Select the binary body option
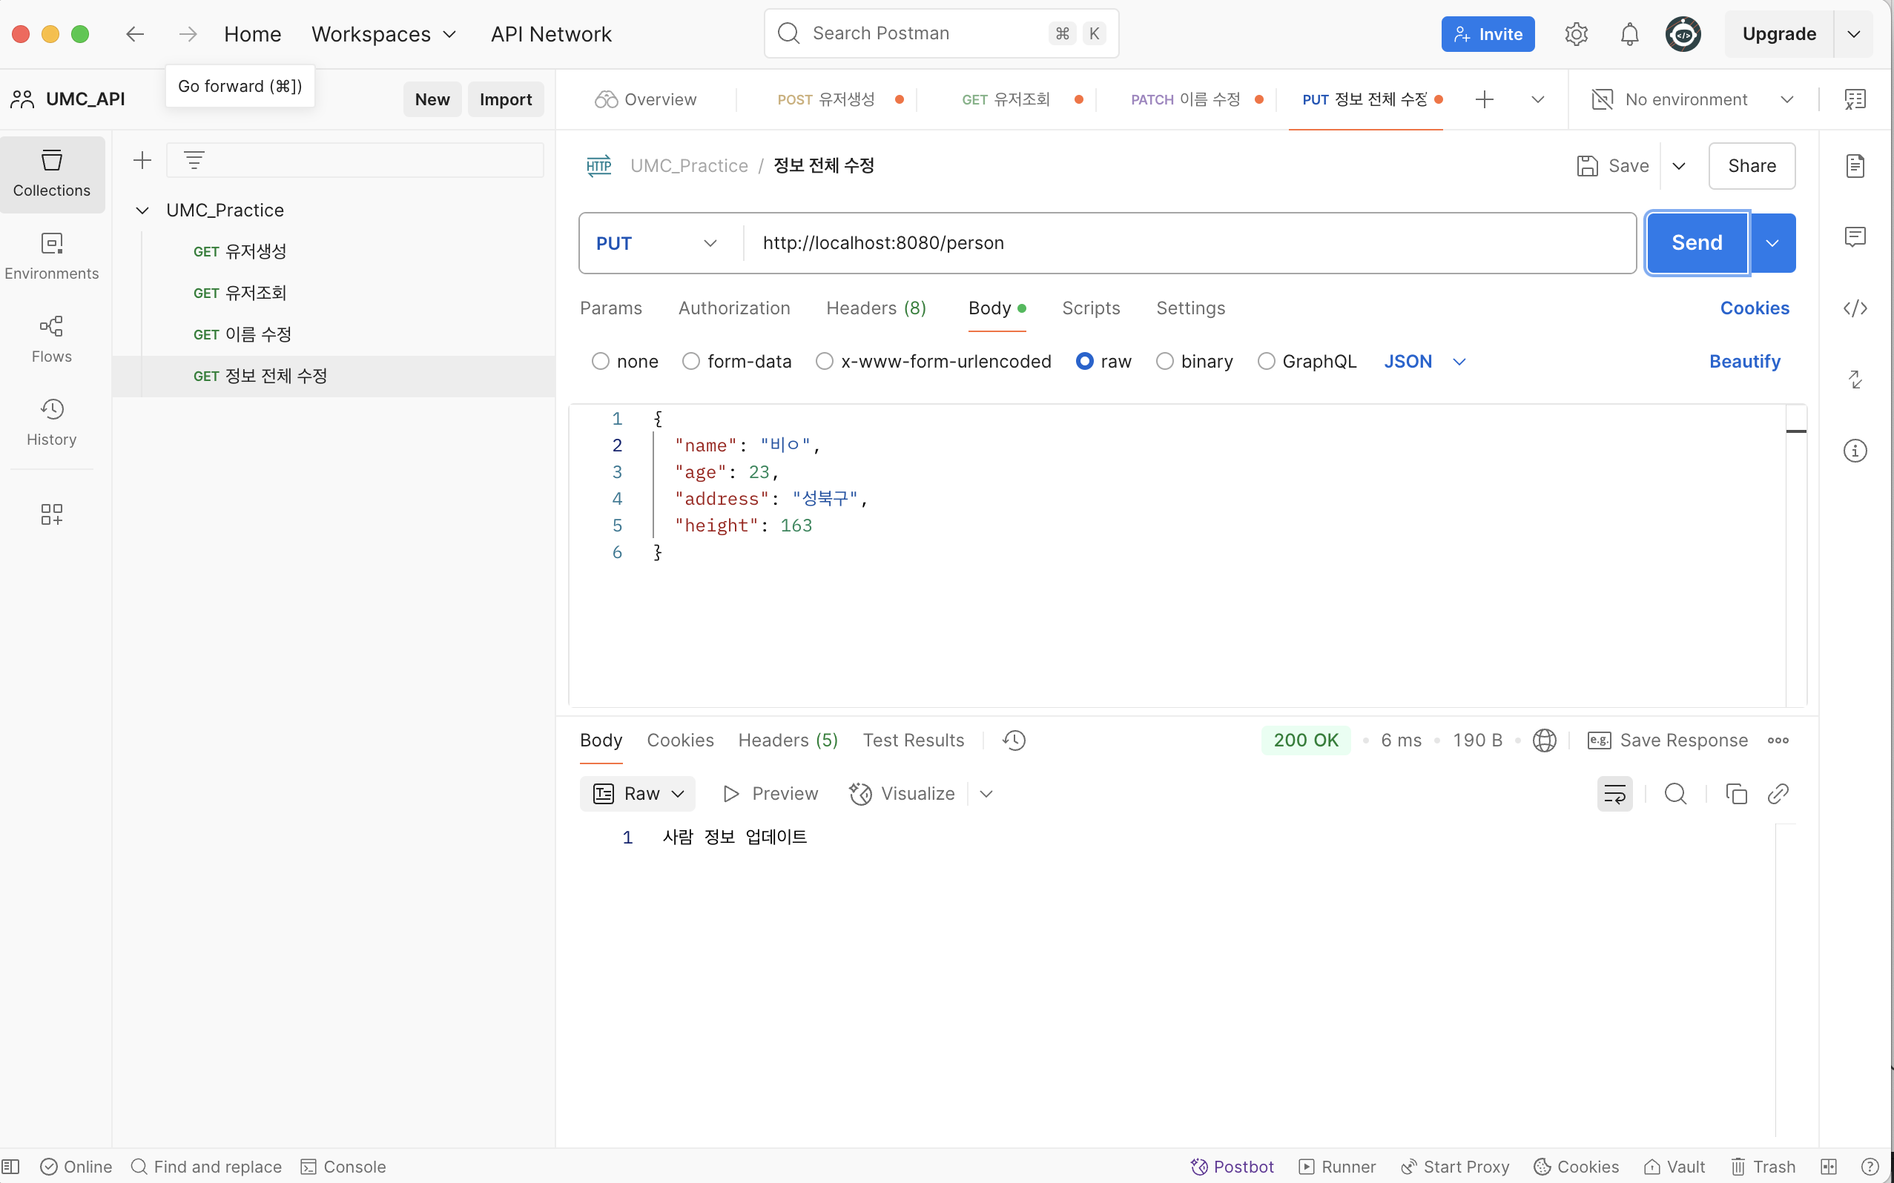 pyautogui.click(x=1164, y=362)
